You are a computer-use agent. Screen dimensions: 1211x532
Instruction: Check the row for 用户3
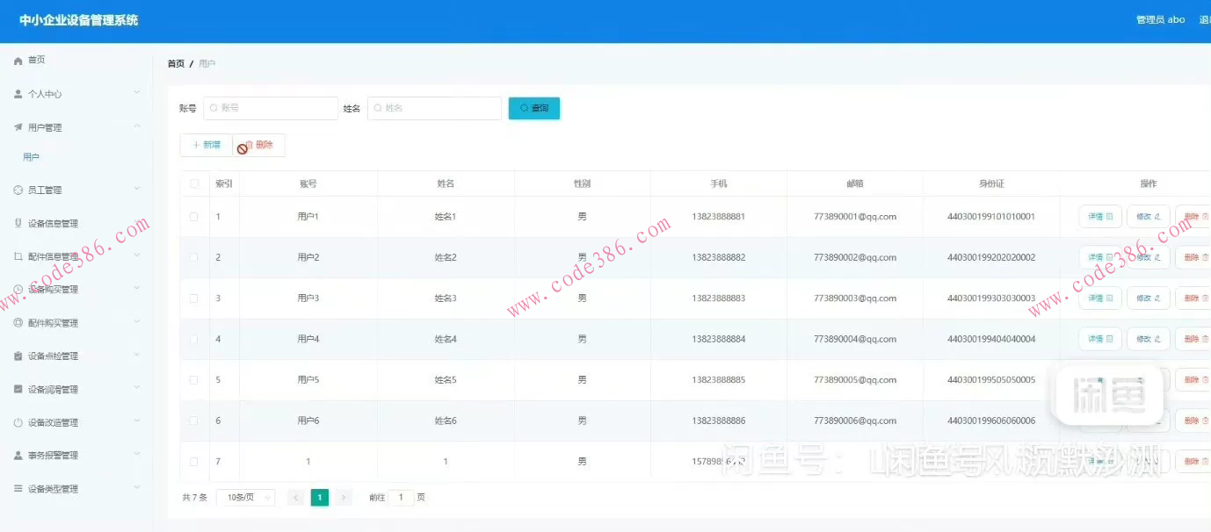[x=194, y=298]
